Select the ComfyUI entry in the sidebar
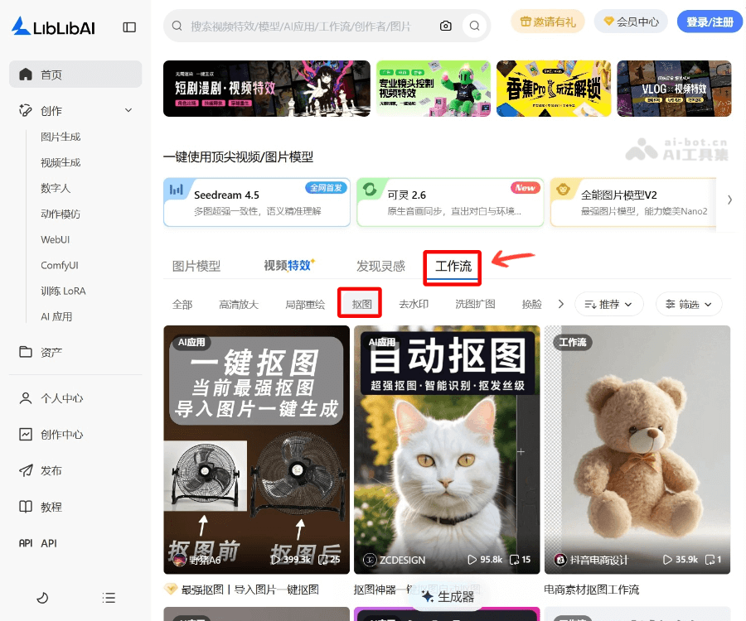Viewport: 746px width, 621px height. tap(61, 266)
